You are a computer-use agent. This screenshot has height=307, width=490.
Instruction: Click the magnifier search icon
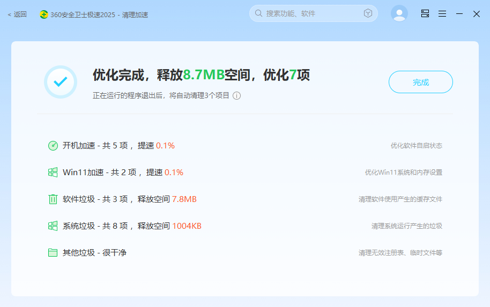click(x=258, y=13)
